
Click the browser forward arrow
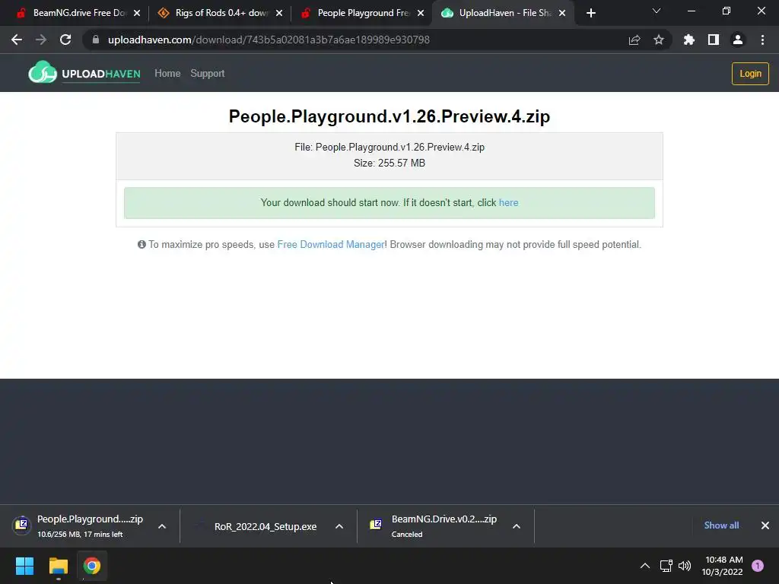coord(41,40)
